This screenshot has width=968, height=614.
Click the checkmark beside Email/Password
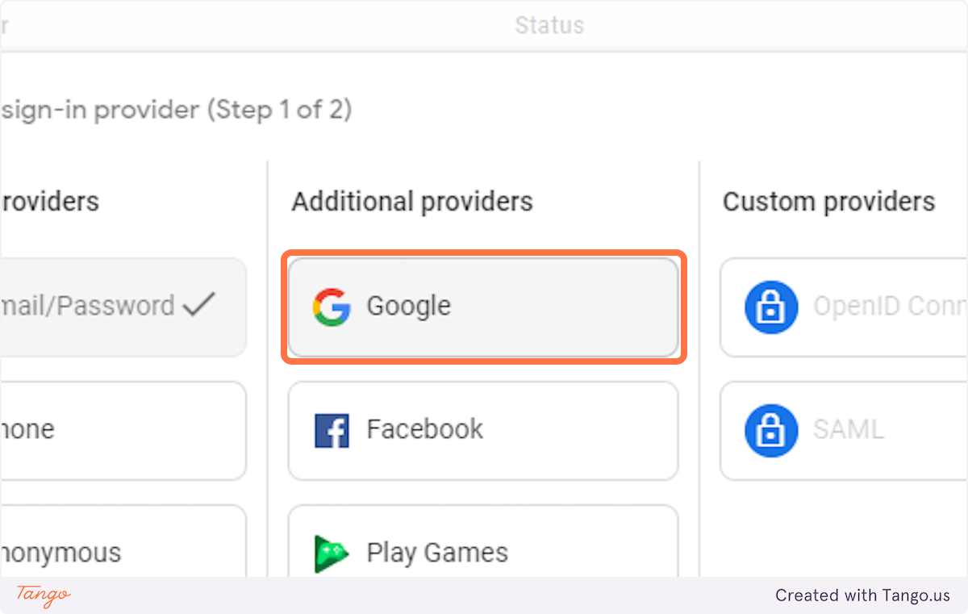click(199, 304)
